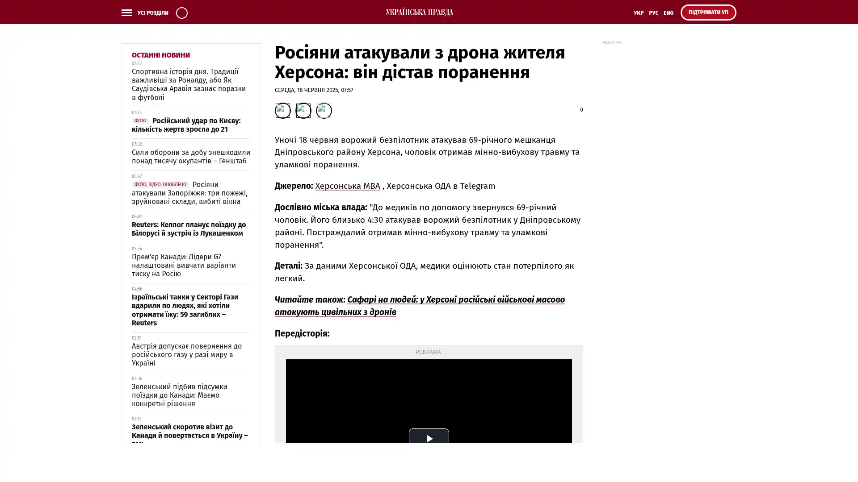Image resolution: width=858 pixels, height=482 pixels.
Task: Open the comments counter showing 0
Action: tap(581, 110)
